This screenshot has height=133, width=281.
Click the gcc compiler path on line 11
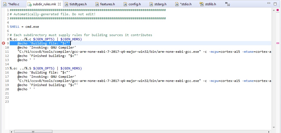click(x=109, y=52)
